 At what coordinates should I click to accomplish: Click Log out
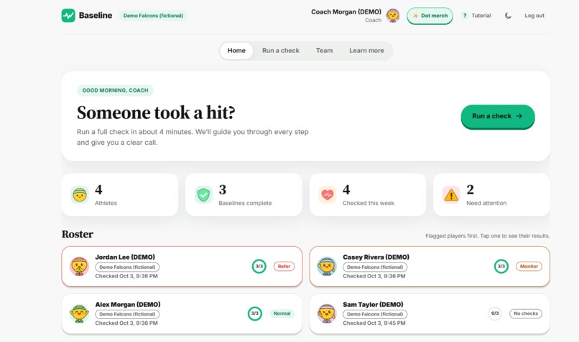[x=534, y=16]
